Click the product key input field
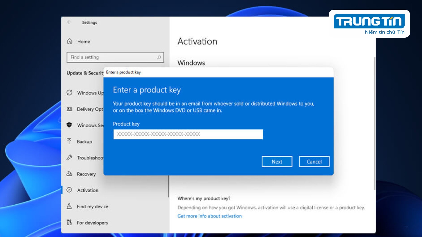This screenshot has width=422, height=237. pos(188,134)
